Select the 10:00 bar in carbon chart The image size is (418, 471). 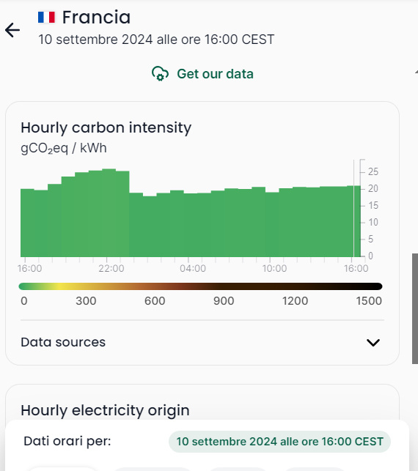(x=272, y=224)
